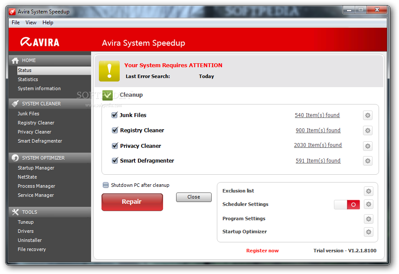The image size is (399, 274).
Task: Select Status in sidebar
Action: click(54, 71)
